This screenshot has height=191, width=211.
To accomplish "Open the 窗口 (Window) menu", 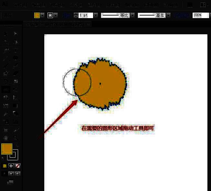I will [x=151, y=5].
